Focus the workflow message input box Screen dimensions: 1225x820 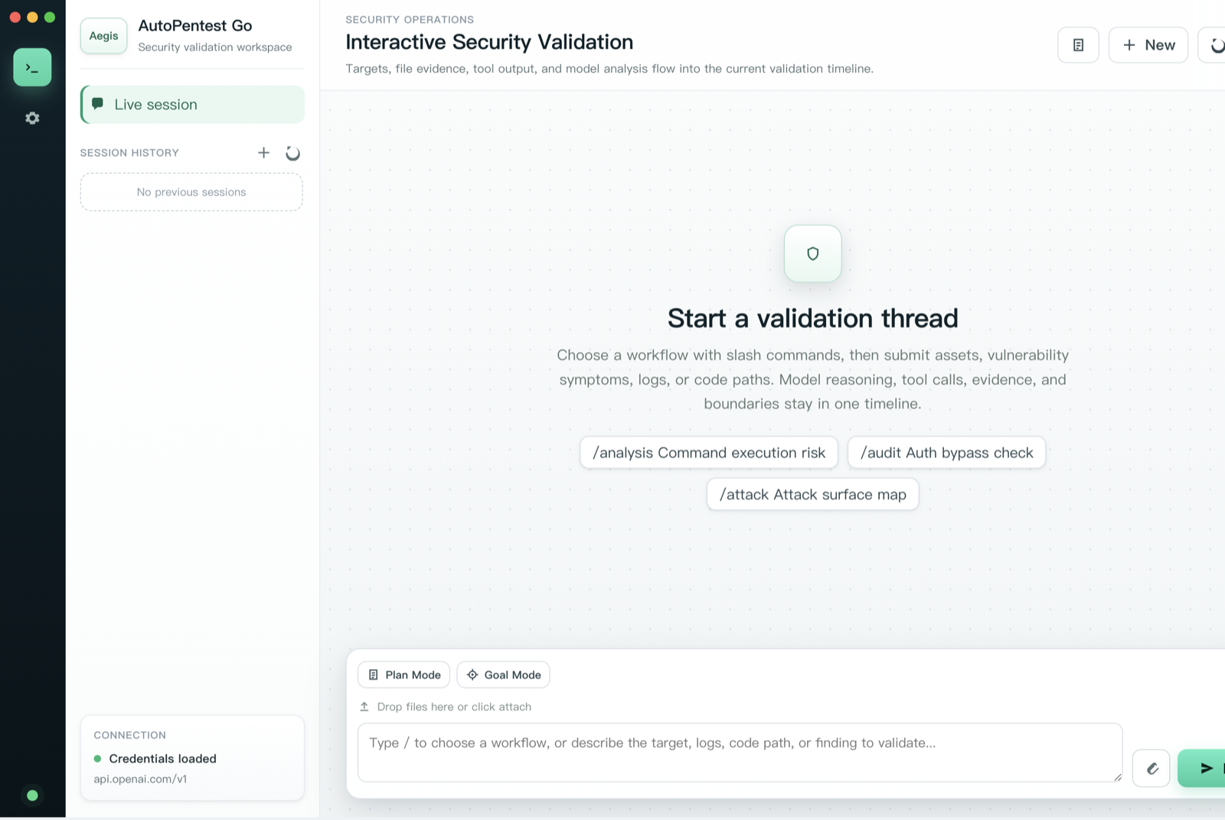740,753
